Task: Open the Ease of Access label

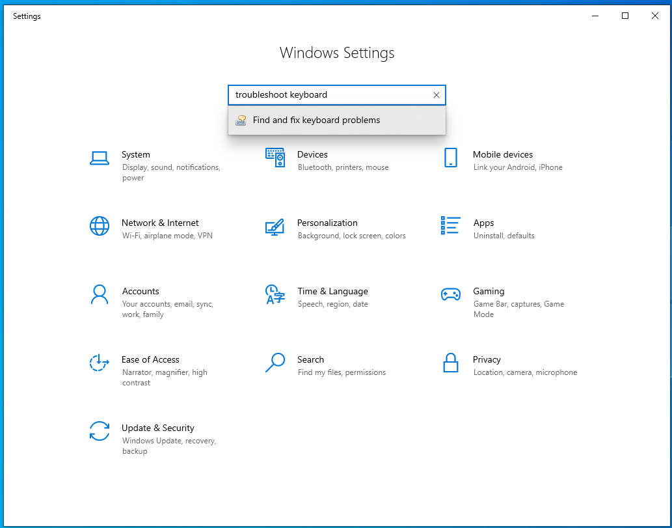Action: (x=150, y=359)
